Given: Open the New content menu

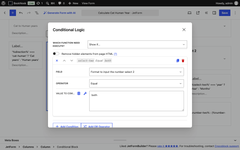Looking at the screenshot, I should pos(73,3).
